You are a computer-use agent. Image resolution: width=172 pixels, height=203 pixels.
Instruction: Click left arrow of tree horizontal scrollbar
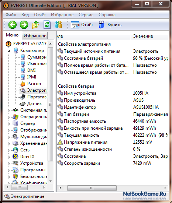tap(7, 187)
